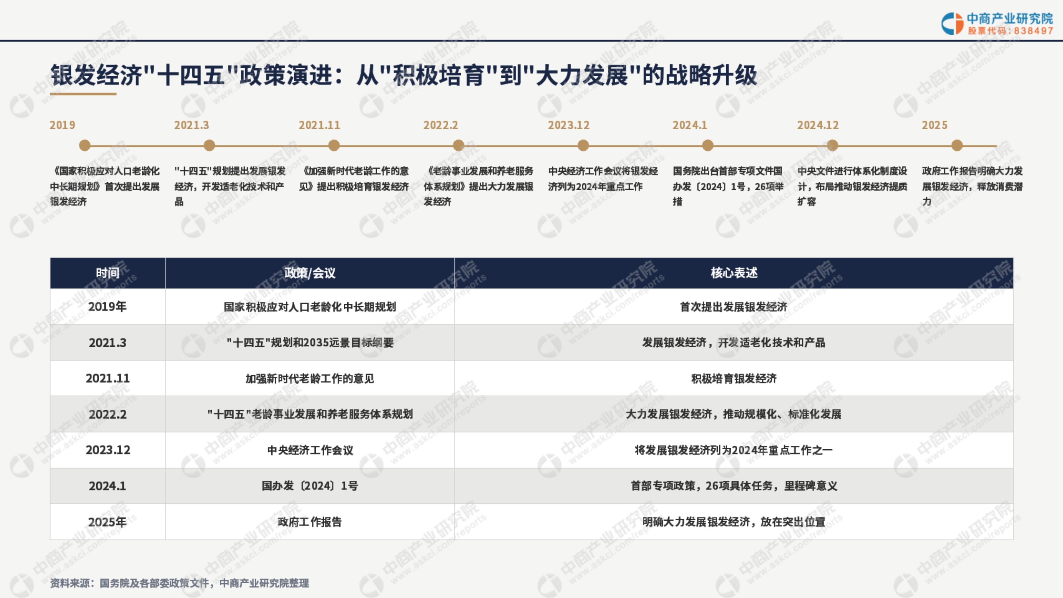1063x598 pixels.
Task: Click the stock code text 股票代码:838497
Action: [x=1011, y=31]
